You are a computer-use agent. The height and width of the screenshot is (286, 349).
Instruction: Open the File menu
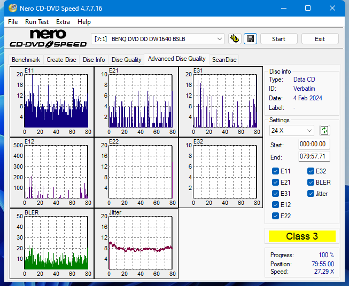tap(13, 22)
